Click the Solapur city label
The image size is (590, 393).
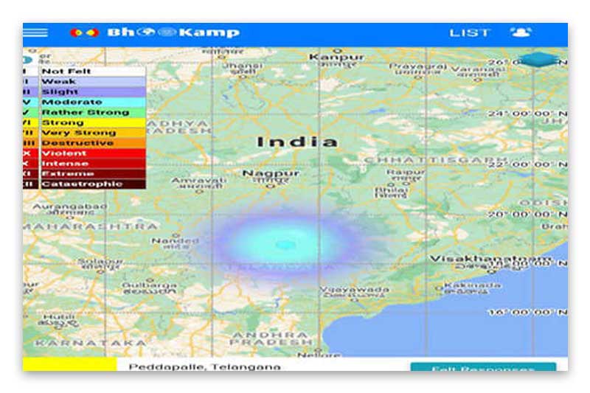click(100, 261)
